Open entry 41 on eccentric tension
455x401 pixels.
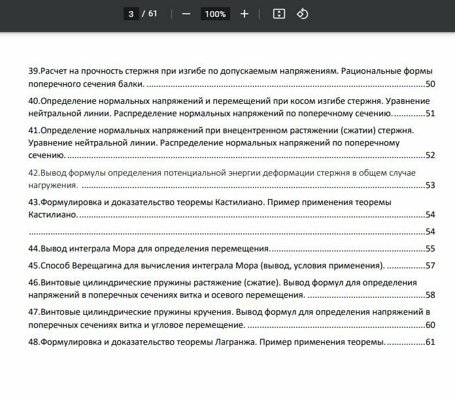231,142
